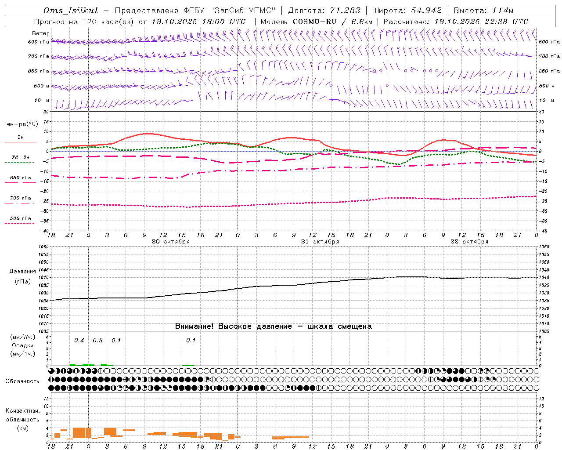Click the "(км)" convective height unit label
The image size is (562, 450).
tap(22, 428)
